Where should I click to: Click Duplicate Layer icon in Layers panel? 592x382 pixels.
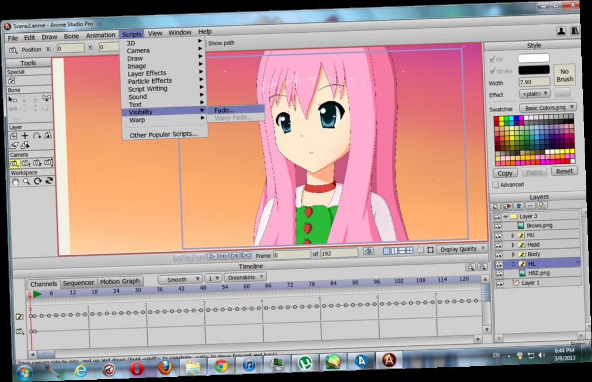[x=507, y=206]
